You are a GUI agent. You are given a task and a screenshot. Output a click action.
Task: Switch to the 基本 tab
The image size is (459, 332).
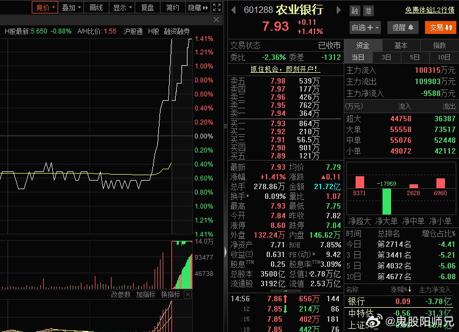click(401, 45)
